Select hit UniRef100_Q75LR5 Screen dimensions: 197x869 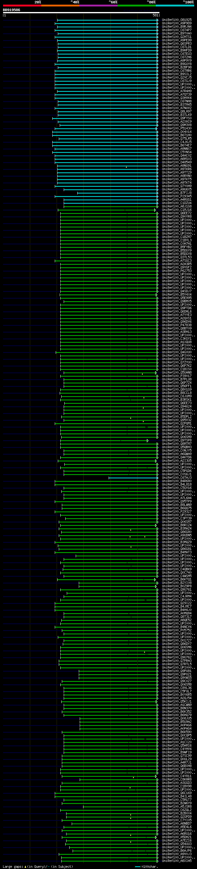pyautogui.click(x=177, y=139)
